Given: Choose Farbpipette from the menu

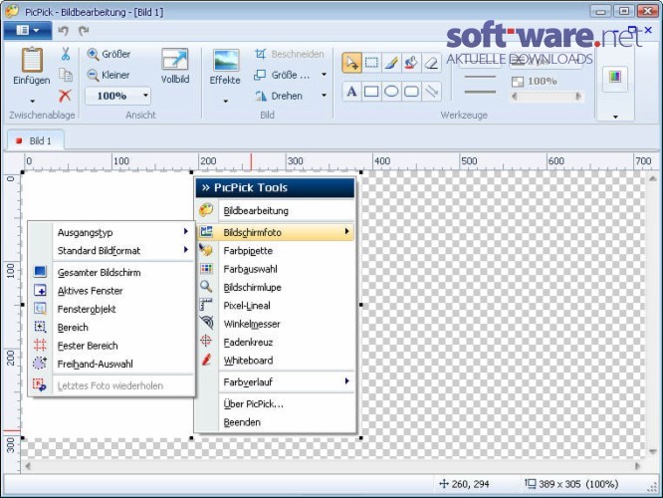Looking at the screenshot, I should (275, 251).
